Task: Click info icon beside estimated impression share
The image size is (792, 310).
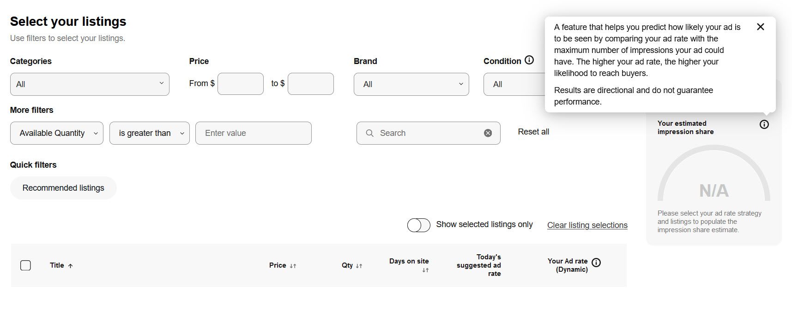Action: click(x=764, y=124)
